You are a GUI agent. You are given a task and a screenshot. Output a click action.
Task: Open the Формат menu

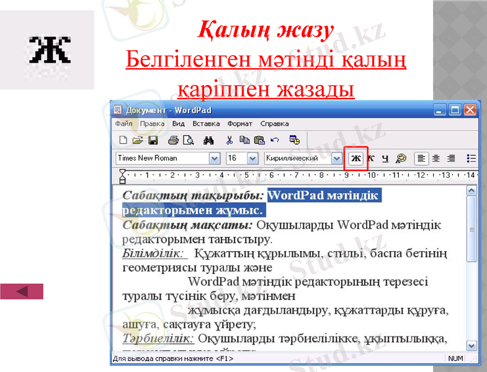click(239, 123)
